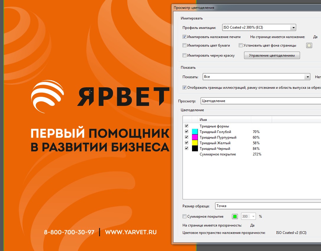Toggle show art, trim and bleed boxes checkbox
The width and height of the screenshot is (321, 251).
coord(184,88)
